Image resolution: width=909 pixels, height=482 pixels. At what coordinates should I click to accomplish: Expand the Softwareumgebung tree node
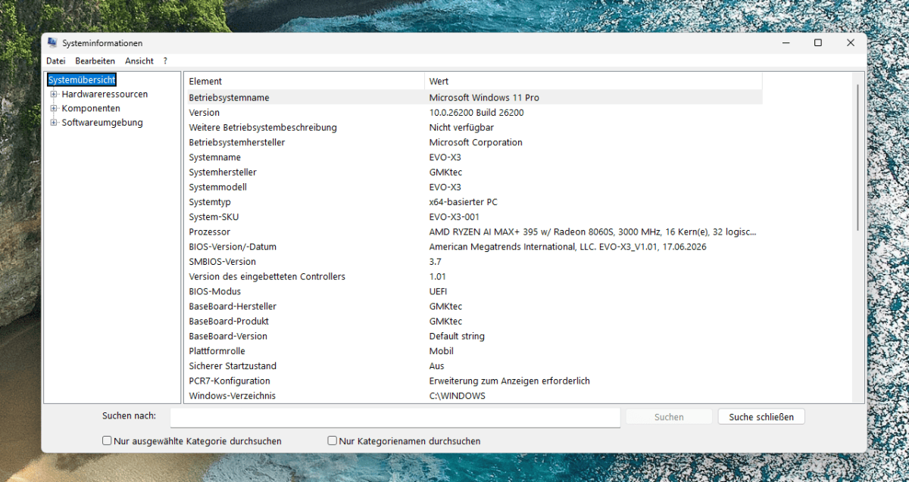tap(54, 123)
